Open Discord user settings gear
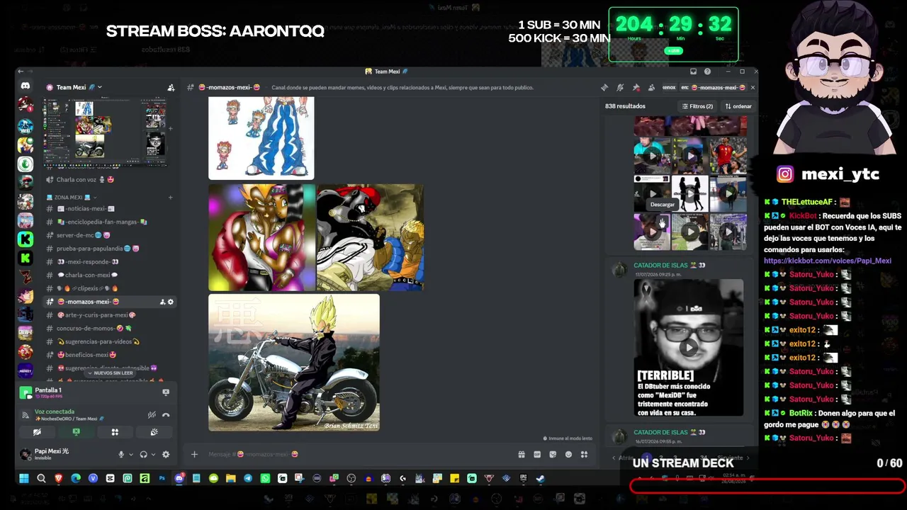Screen dimensions: 907x510 [166, 454]
